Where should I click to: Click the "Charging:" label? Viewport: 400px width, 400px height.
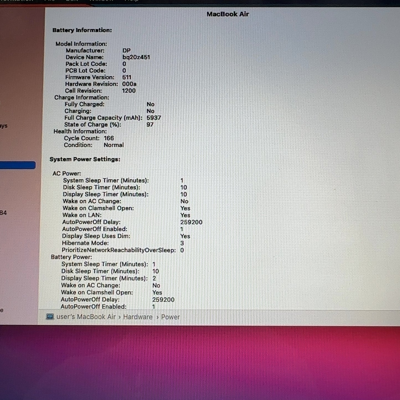click(x=78, y=111)
